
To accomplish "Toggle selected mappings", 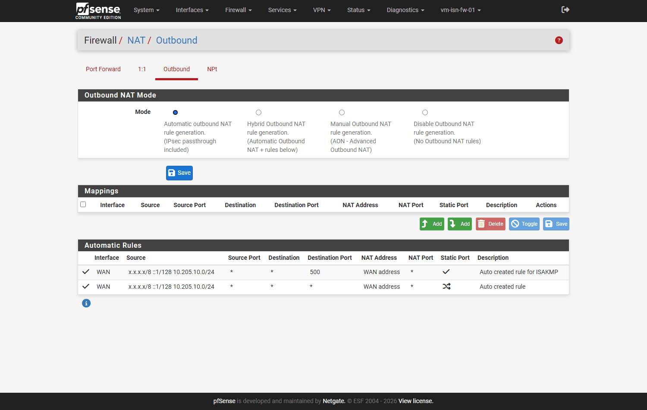I will tap(524, 224).
